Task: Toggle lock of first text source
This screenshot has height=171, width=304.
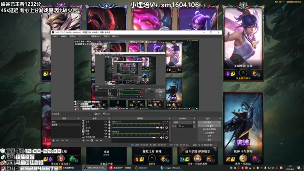Action: [109, 122]
